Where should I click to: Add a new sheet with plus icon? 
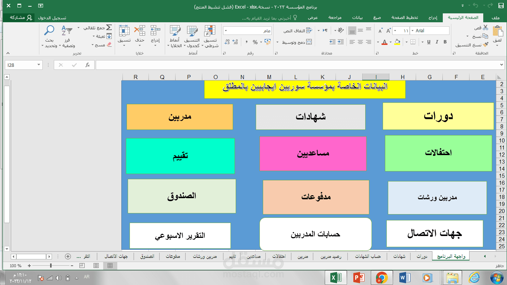click(68, 256)
